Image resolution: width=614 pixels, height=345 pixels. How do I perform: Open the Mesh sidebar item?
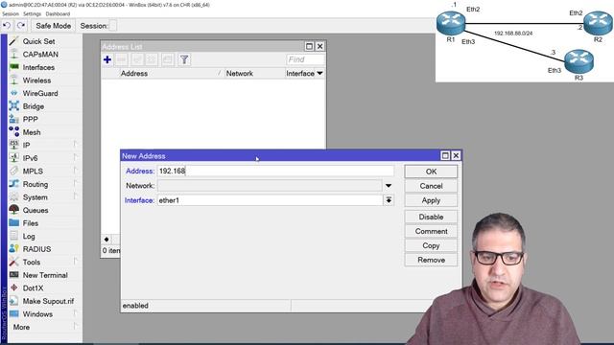tap(32, 132)
